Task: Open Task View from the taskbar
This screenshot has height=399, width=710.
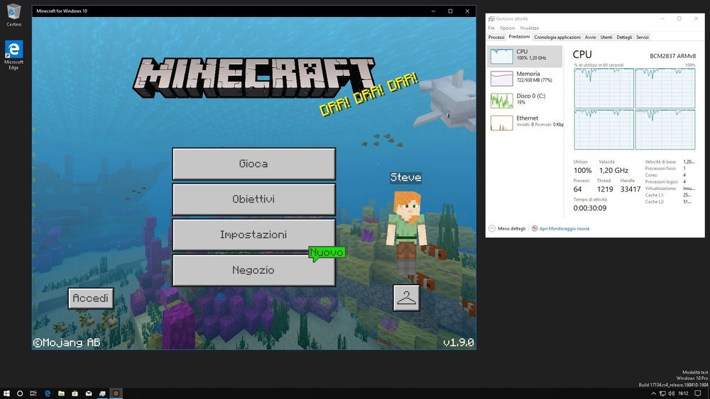Action: (x=33, y=393)
